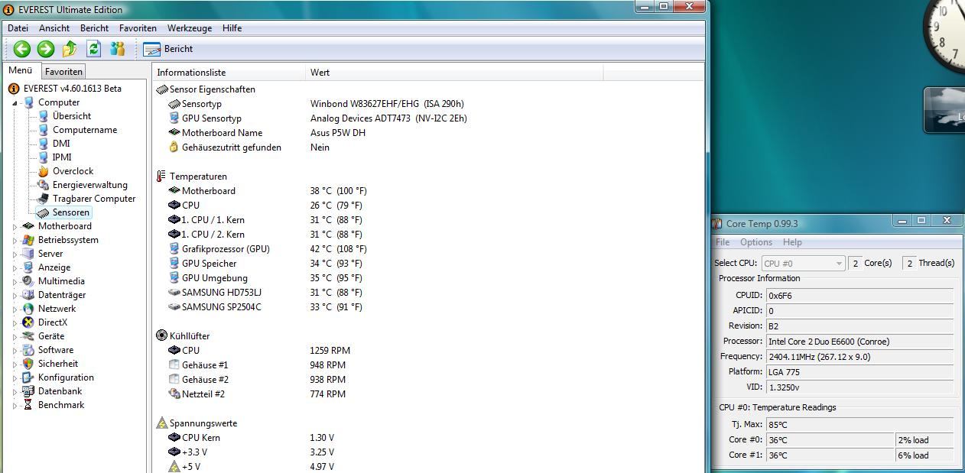Select Energieverwaltung in the tree

89,185
